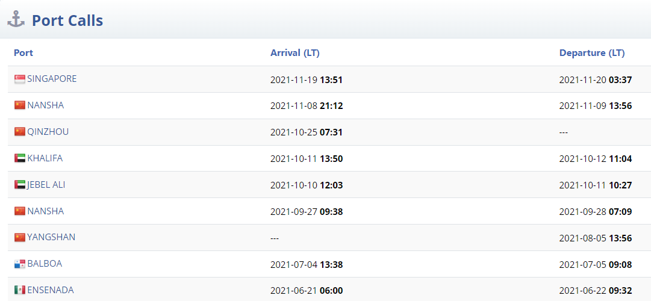The image size is (651, 301).
Task: Click the Departure (LT) column header
Action: [x=592, y=53]
